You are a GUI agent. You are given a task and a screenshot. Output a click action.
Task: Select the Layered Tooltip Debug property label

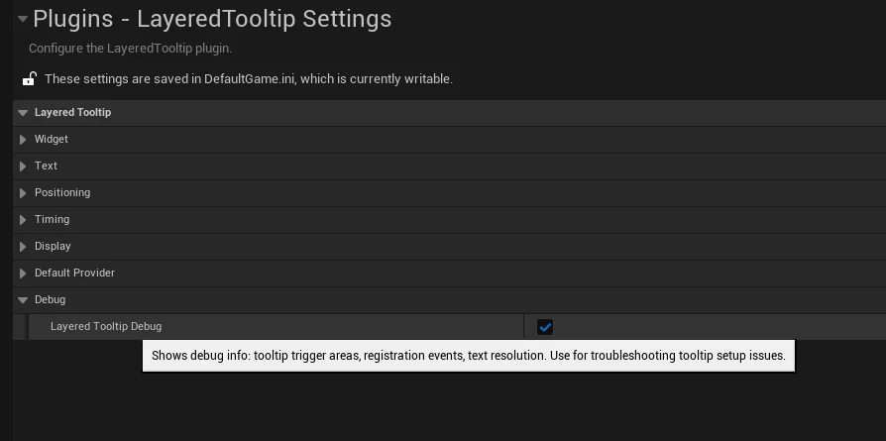106,326
